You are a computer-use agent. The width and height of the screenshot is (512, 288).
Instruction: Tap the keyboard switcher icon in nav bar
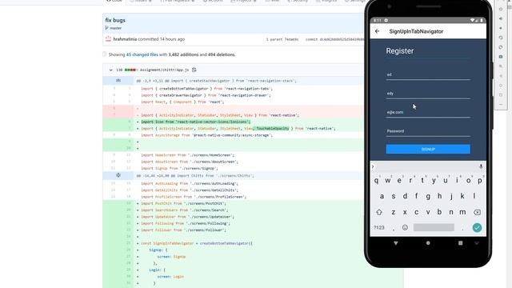tap(477, 243)
